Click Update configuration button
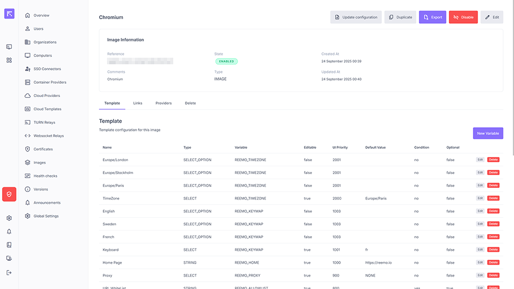This screenshot has height=289, width=514. pos(356,17)
